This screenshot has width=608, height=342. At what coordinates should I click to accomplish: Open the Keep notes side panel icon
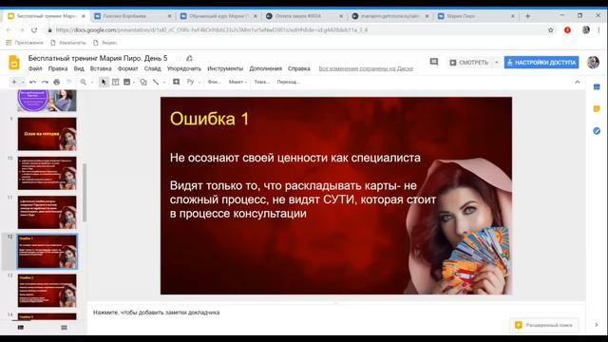(x=597, y=109)
